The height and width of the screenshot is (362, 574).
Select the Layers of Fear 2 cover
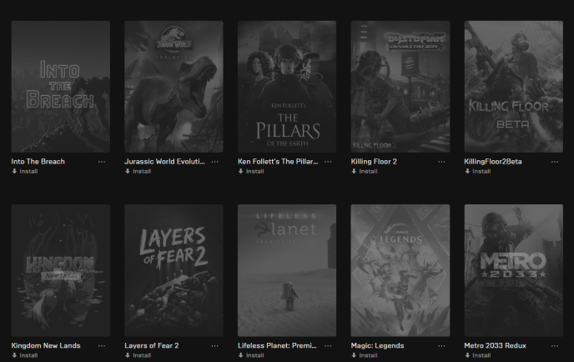(174, 270)
